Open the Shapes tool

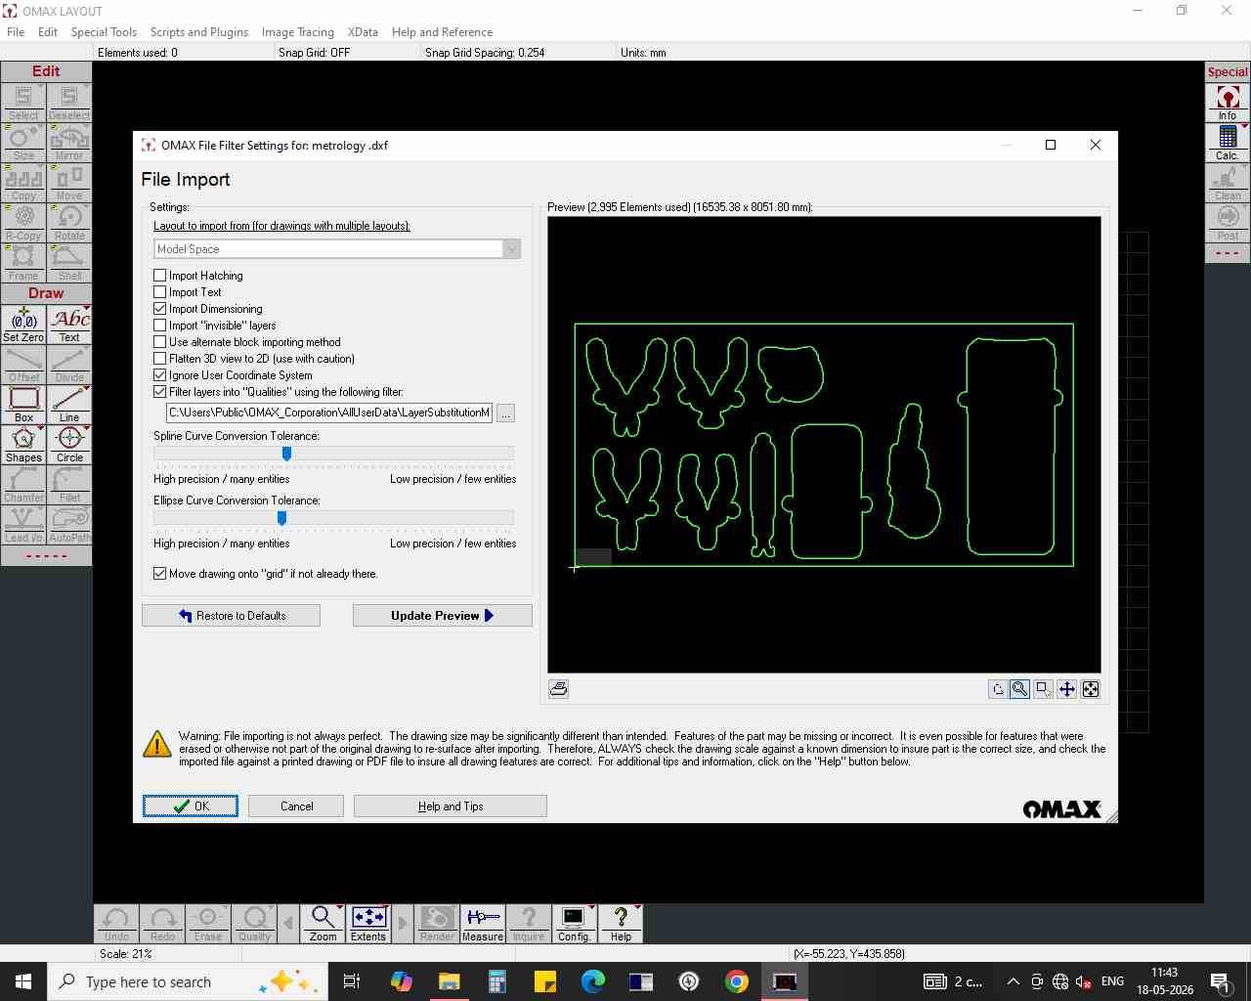click(23, 445)
